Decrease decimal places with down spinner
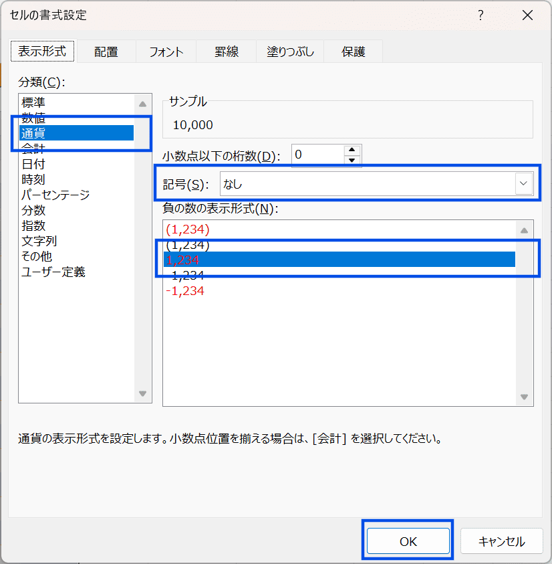Screen dimensions: 552x564 click(x=352, y=160)
